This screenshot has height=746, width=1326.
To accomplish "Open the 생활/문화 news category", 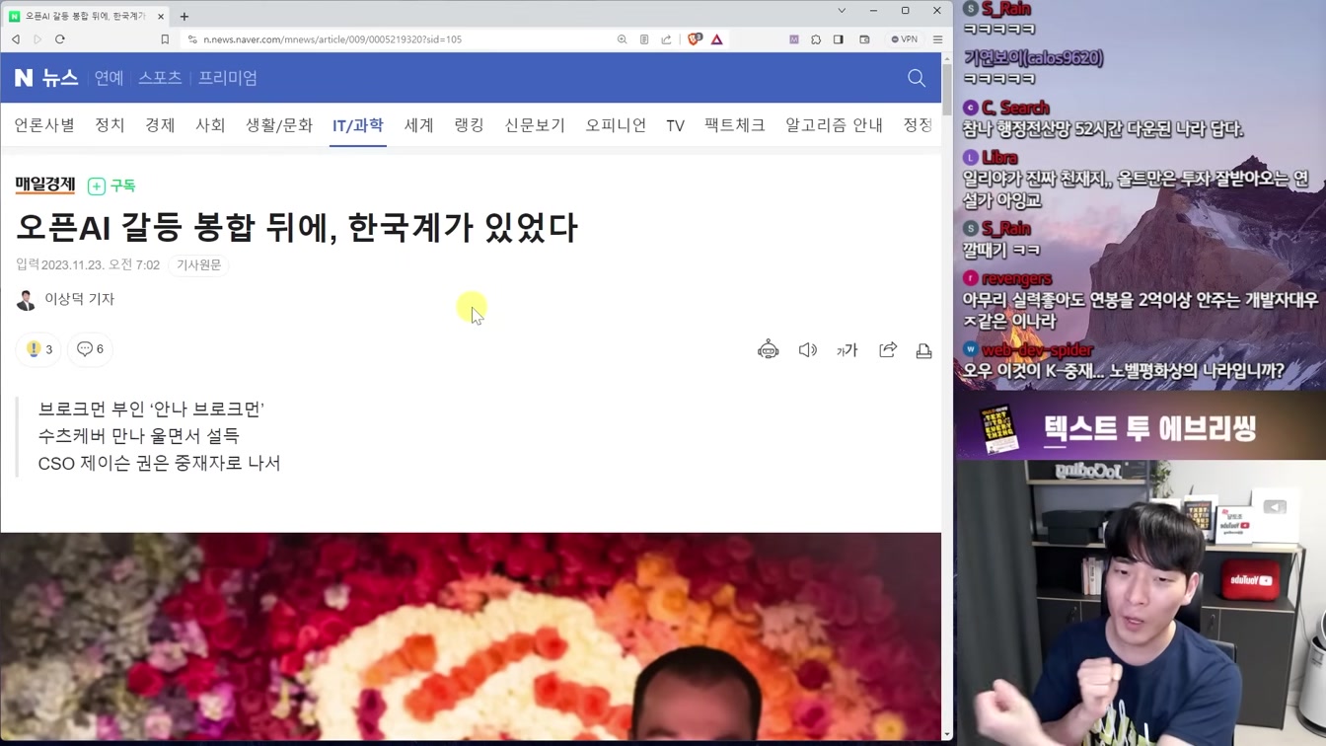I will pos(279,125).
